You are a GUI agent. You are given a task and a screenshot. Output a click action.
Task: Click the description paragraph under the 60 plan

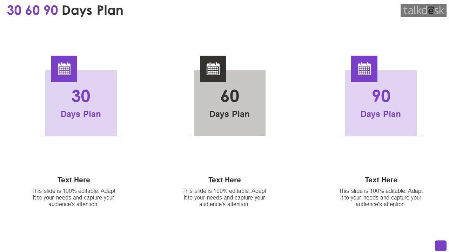224,197
